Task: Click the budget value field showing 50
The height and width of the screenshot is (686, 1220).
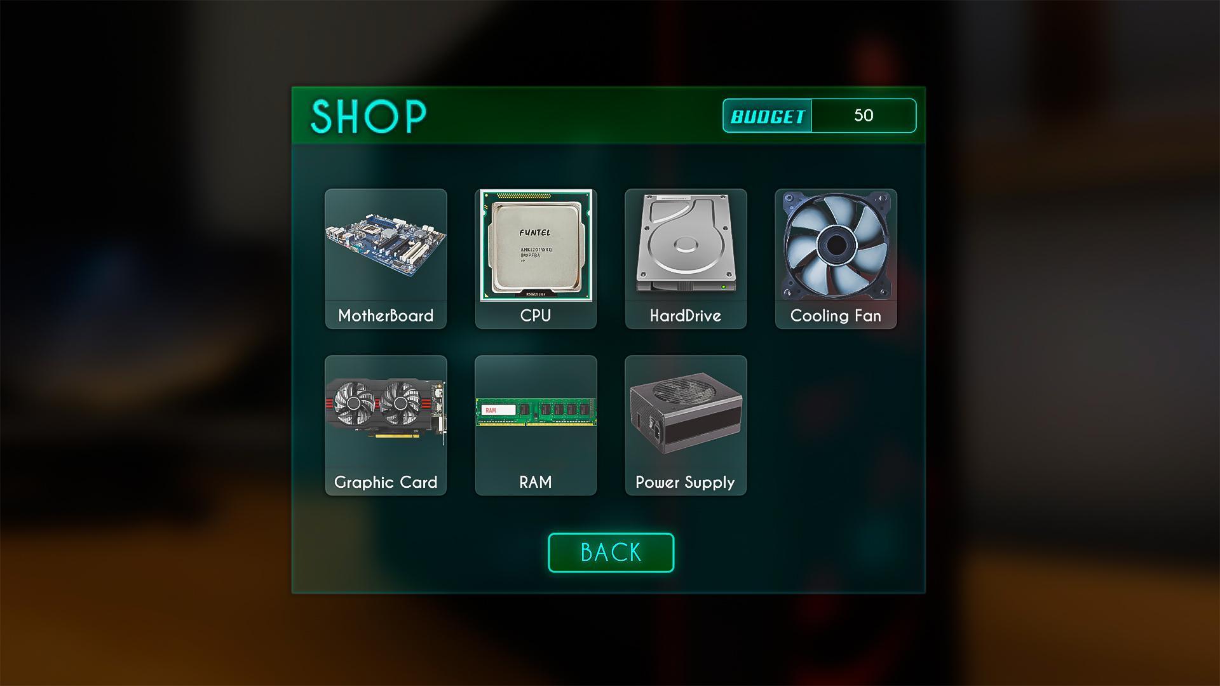Action: pos(862,115)
